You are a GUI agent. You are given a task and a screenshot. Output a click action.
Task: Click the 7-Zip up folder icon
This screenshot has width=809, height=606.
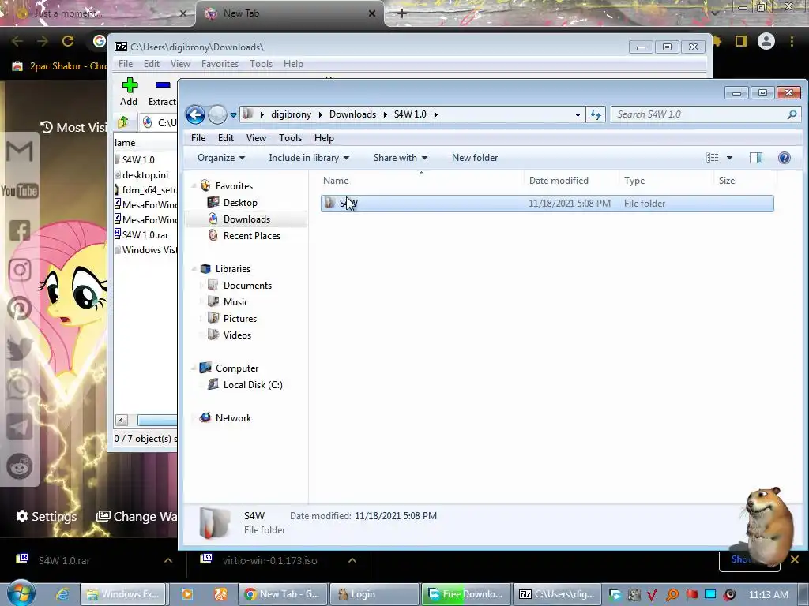(123, 122)
